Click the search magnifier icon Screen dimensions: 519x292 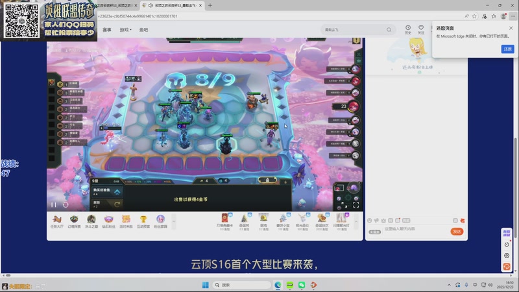[389, 29]
